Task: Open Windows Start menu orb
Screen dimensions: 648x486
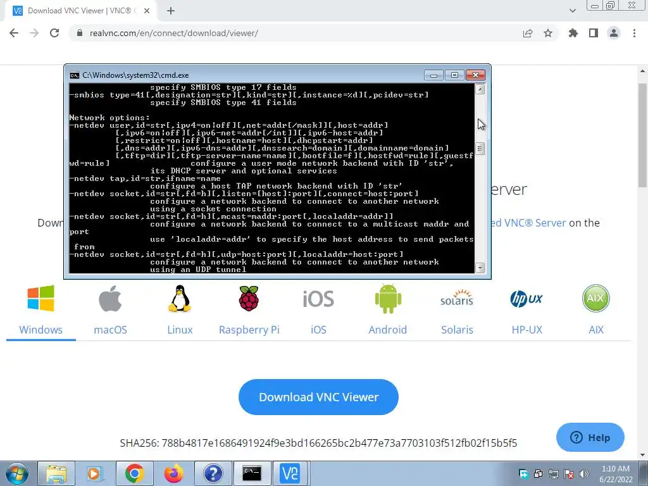Action: 17,473
